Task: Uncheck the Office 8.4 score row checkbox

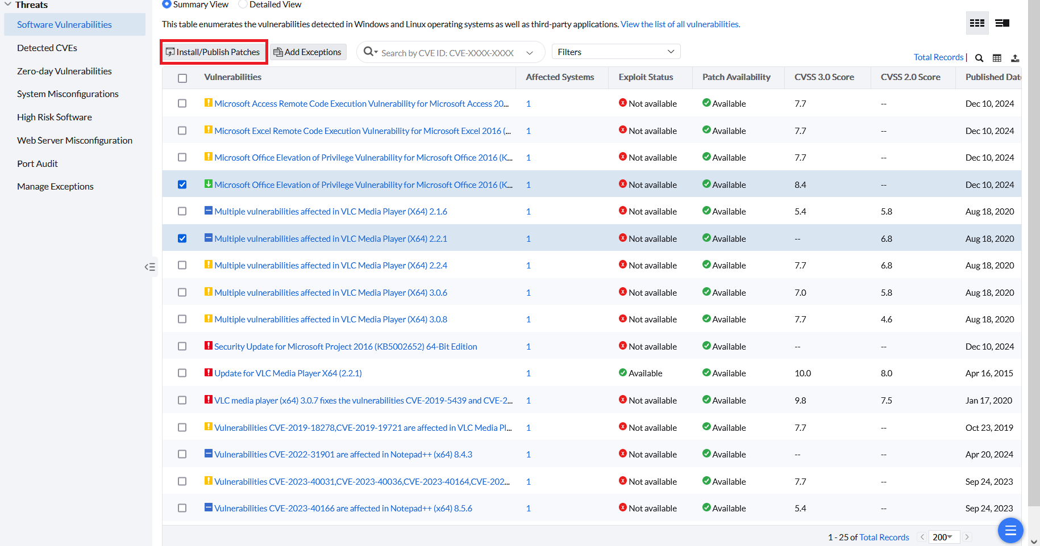Action: (182, 184)
